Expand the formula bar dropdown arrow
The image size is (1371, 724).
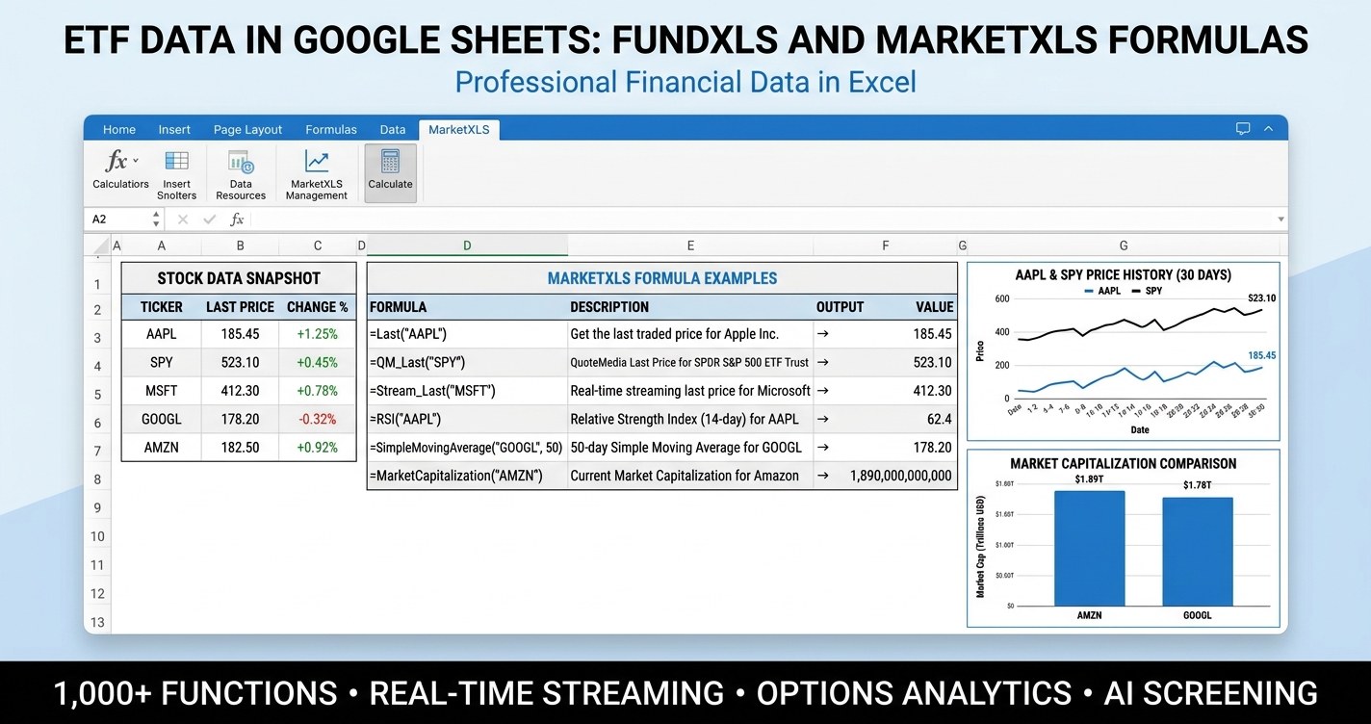[x=1280, y=220]
